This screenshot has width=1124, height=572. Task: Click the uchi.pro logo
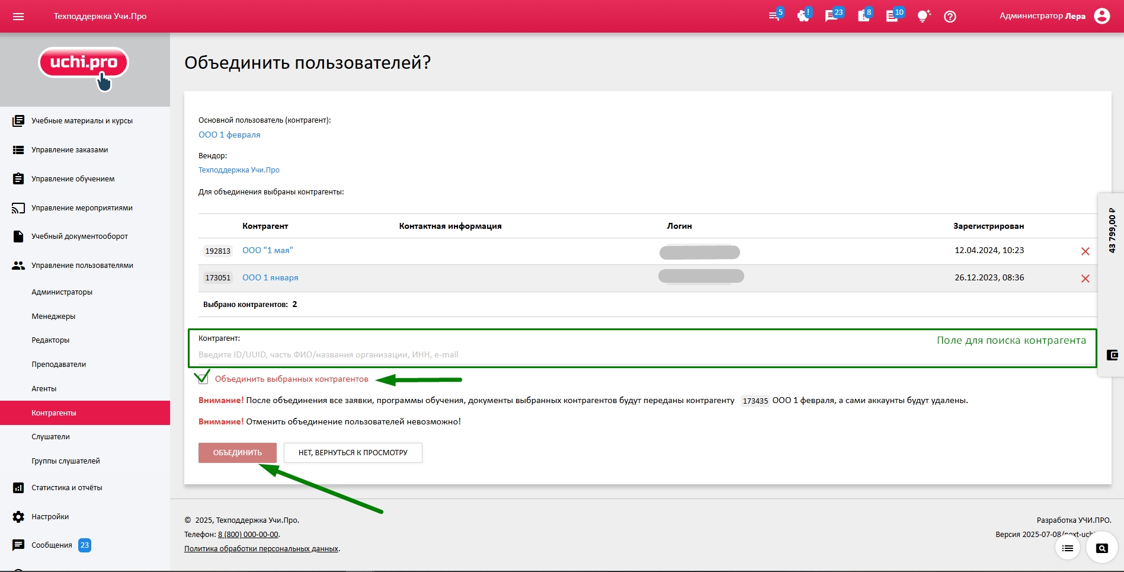[84, 68]
